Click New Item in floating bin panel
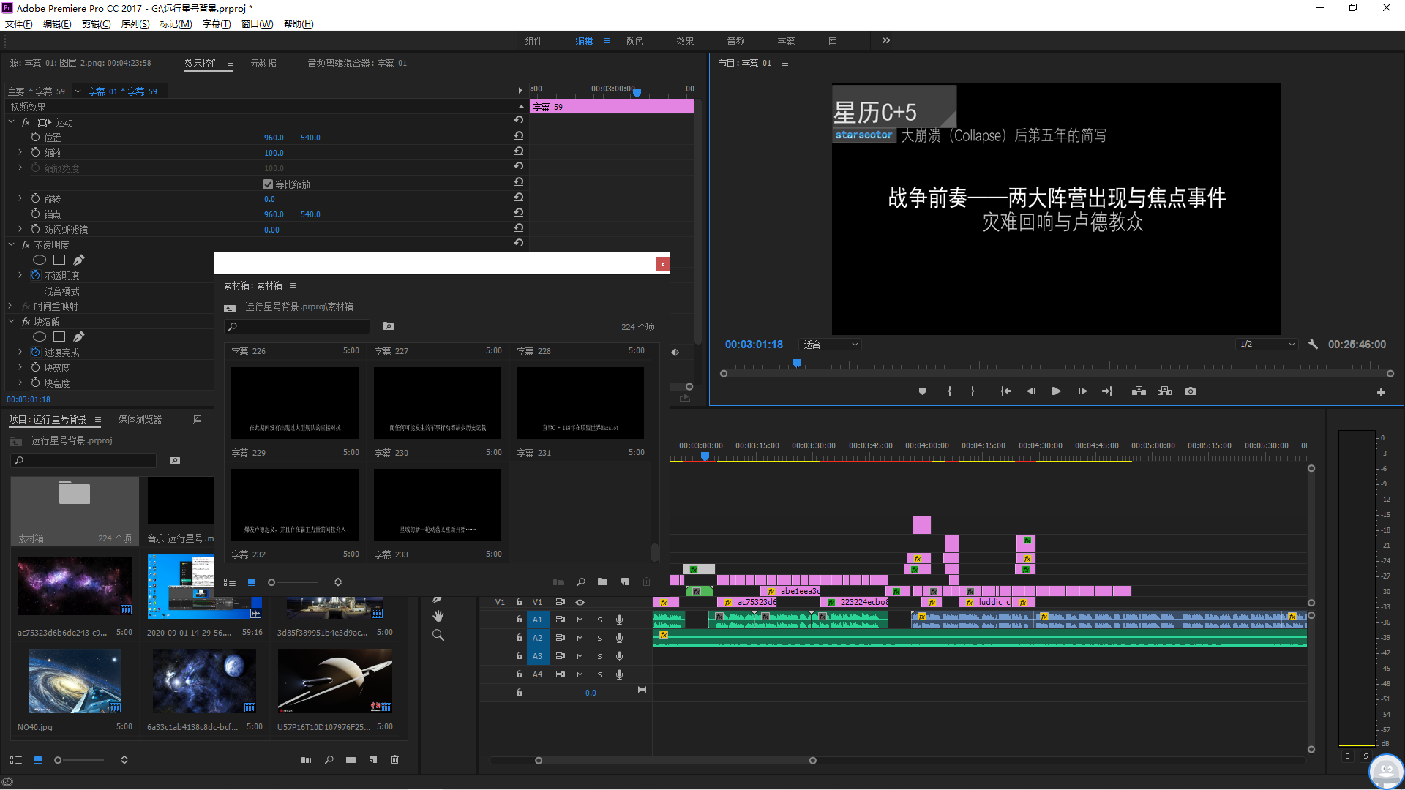 625,582
